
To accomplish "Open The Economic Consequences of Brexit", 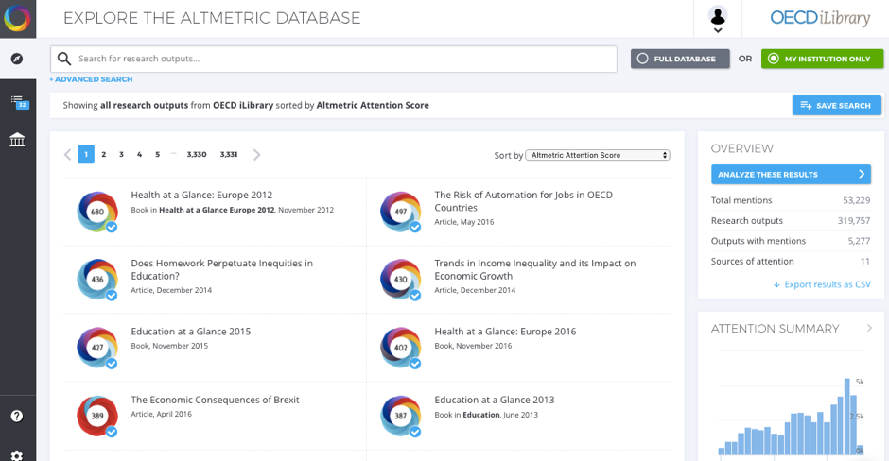I will click(216, 400).
